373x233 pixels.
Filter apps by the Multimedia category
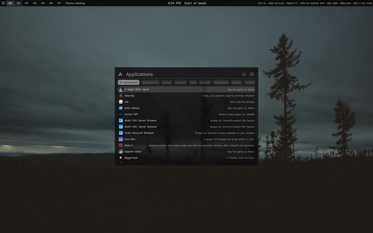pos(221,82)
